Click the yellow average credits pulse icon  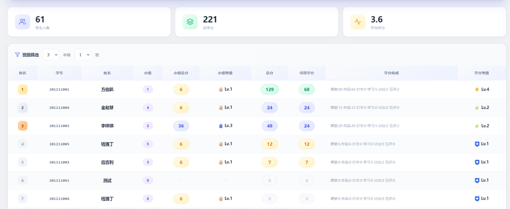coord(358,22)
